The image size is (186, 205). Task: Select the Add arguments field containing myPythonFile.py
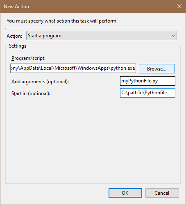147,81
